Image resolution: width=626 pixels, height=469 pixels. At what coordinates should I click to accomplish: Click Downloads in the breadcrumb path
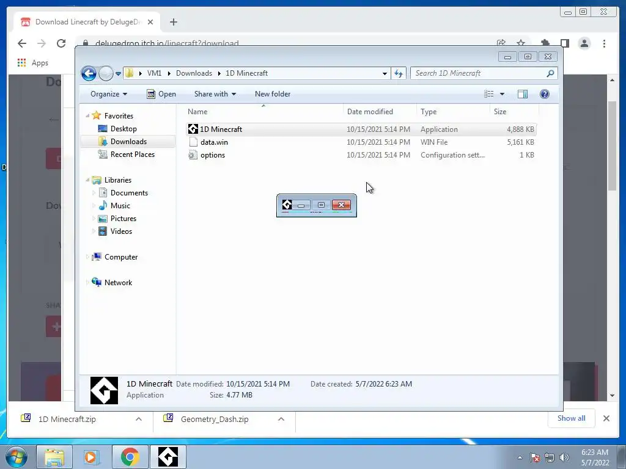click(x=194, y=73)
